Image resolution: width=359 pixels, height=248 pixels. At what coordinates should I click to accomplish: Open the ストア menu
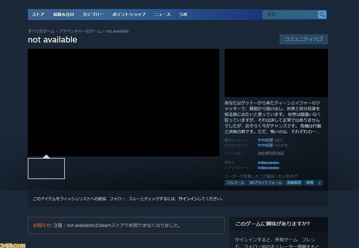pos(38,14)
